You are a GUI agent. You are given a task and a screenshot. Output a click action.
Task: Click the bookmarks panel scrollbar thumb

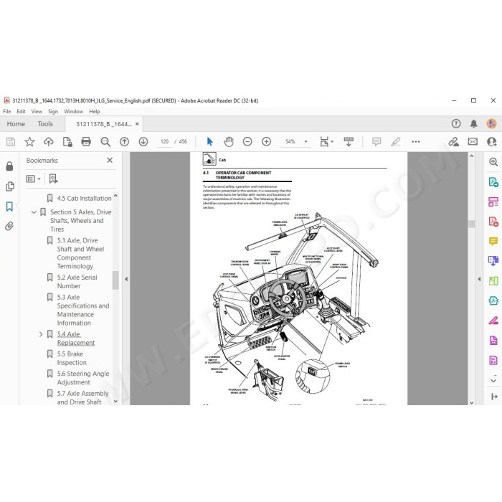(x=115, y=280)
